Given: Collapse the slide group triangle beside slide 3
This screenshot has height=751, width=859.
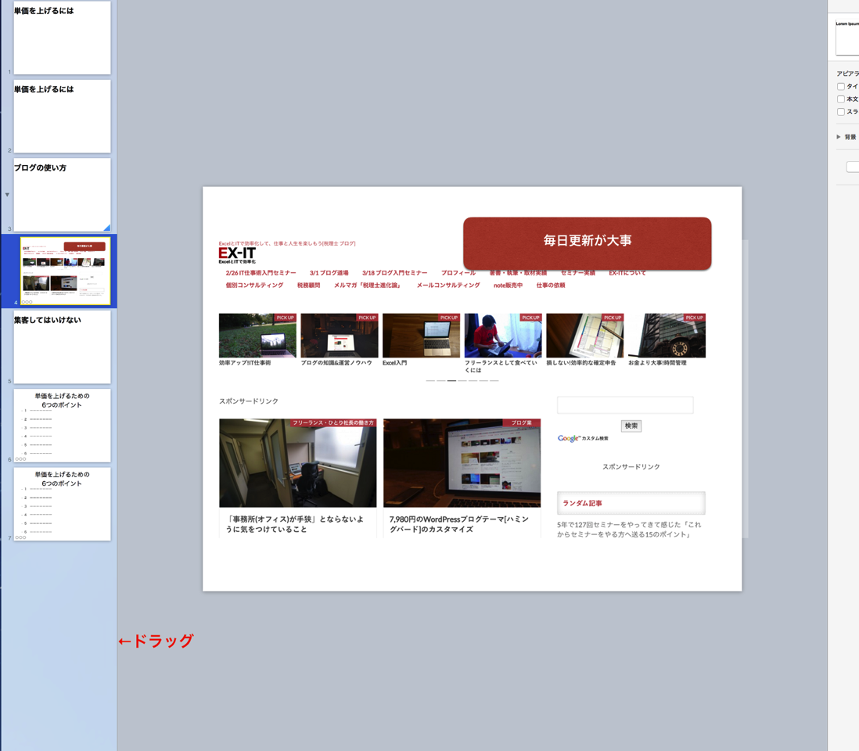Looking at the screenshot, I should coord(7,195).
